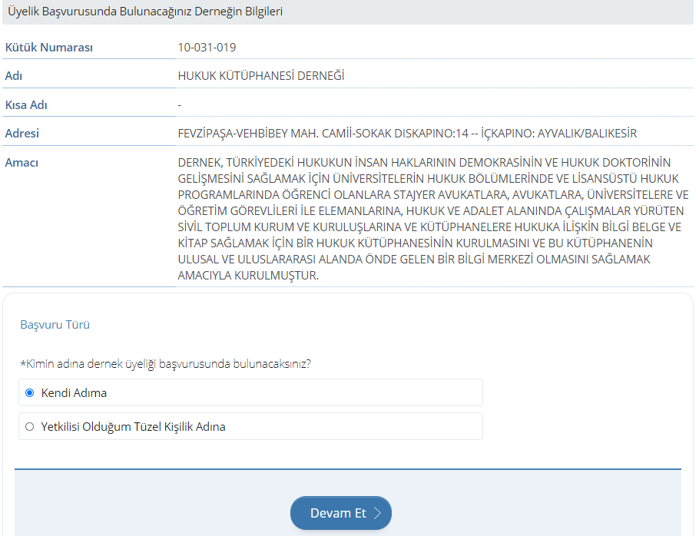Screen dimensions: 699x536
Task: Click the Adı field label
Action: (13, 76)
